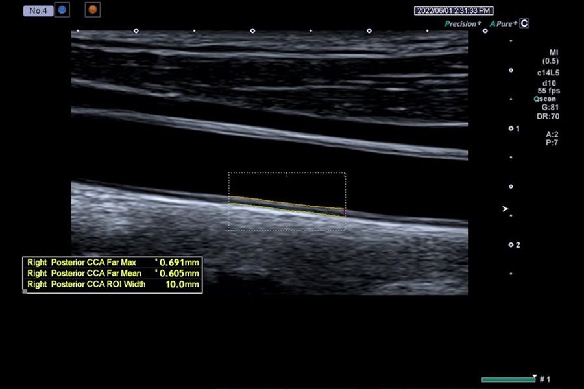The width and height of the screenshot is (584, 389).
Task: Click inside the dotted IMT ROI box
Action: click(287, 201)
